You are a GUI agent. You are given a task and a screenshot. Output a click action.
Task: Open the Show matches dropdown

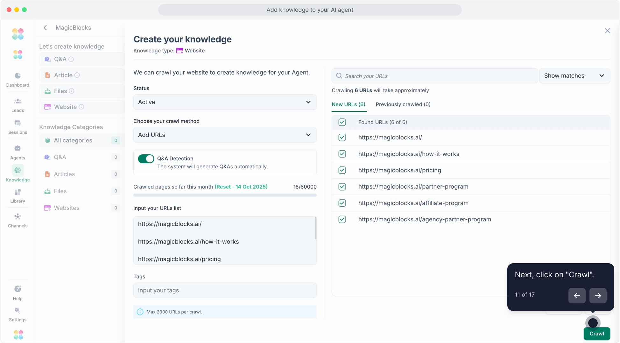coord(574,76)
